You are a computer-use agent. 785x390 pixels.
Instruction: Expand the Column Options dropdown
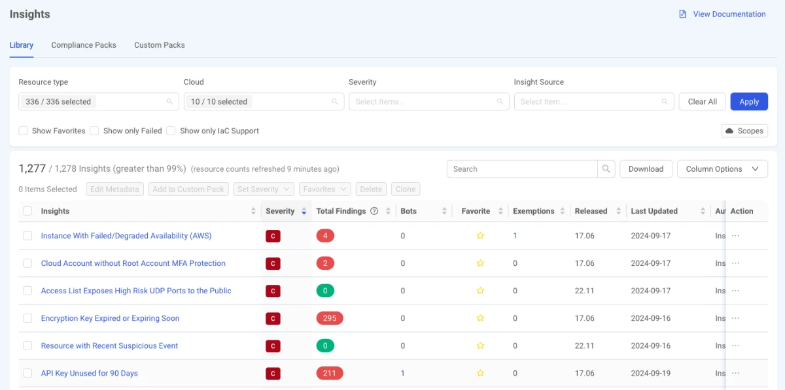tap(722, 169)
